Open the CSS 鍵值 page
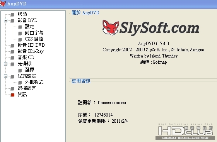The image size is (217, 142). tap(34, 39)
